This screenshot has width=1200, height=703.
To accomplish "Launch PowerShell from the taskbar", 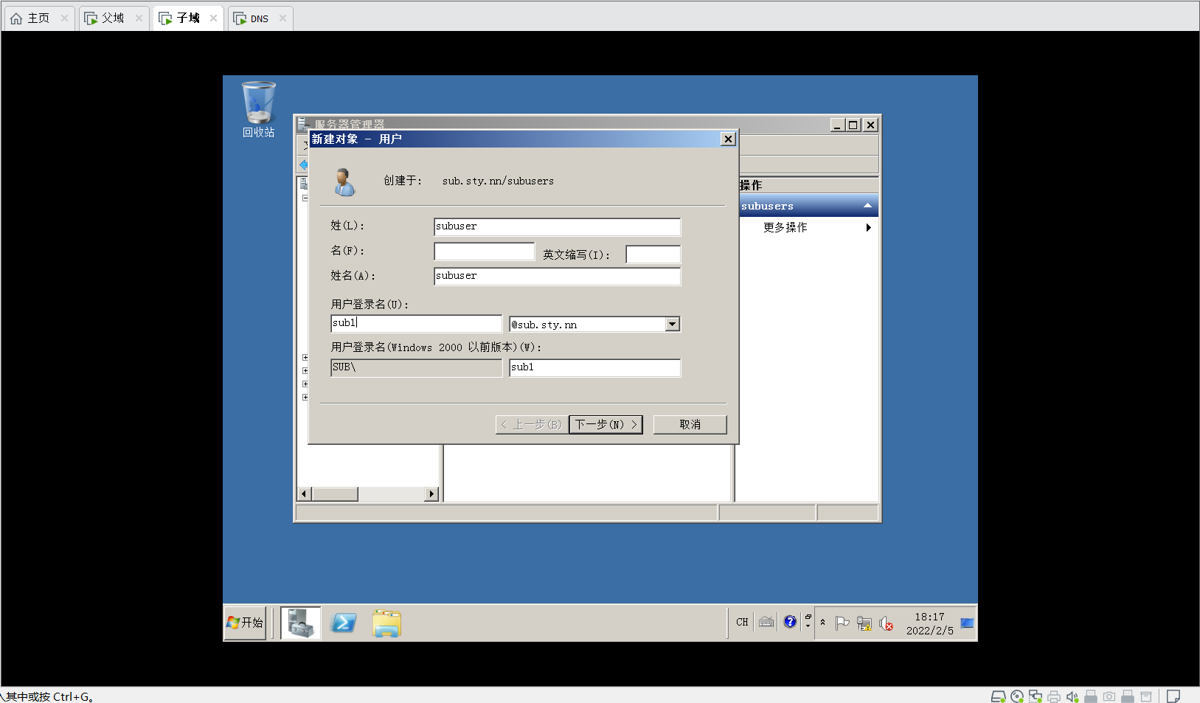I will click(x=344, y=623).
